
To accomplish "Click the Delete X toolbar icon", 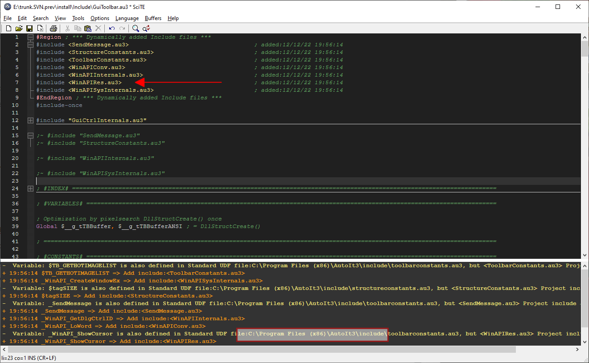I will [x=98, y=29].
